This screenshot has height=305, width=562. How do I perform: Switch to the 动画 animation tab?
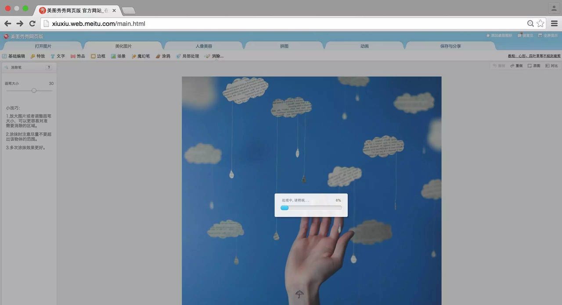click(x=364, y=46)
